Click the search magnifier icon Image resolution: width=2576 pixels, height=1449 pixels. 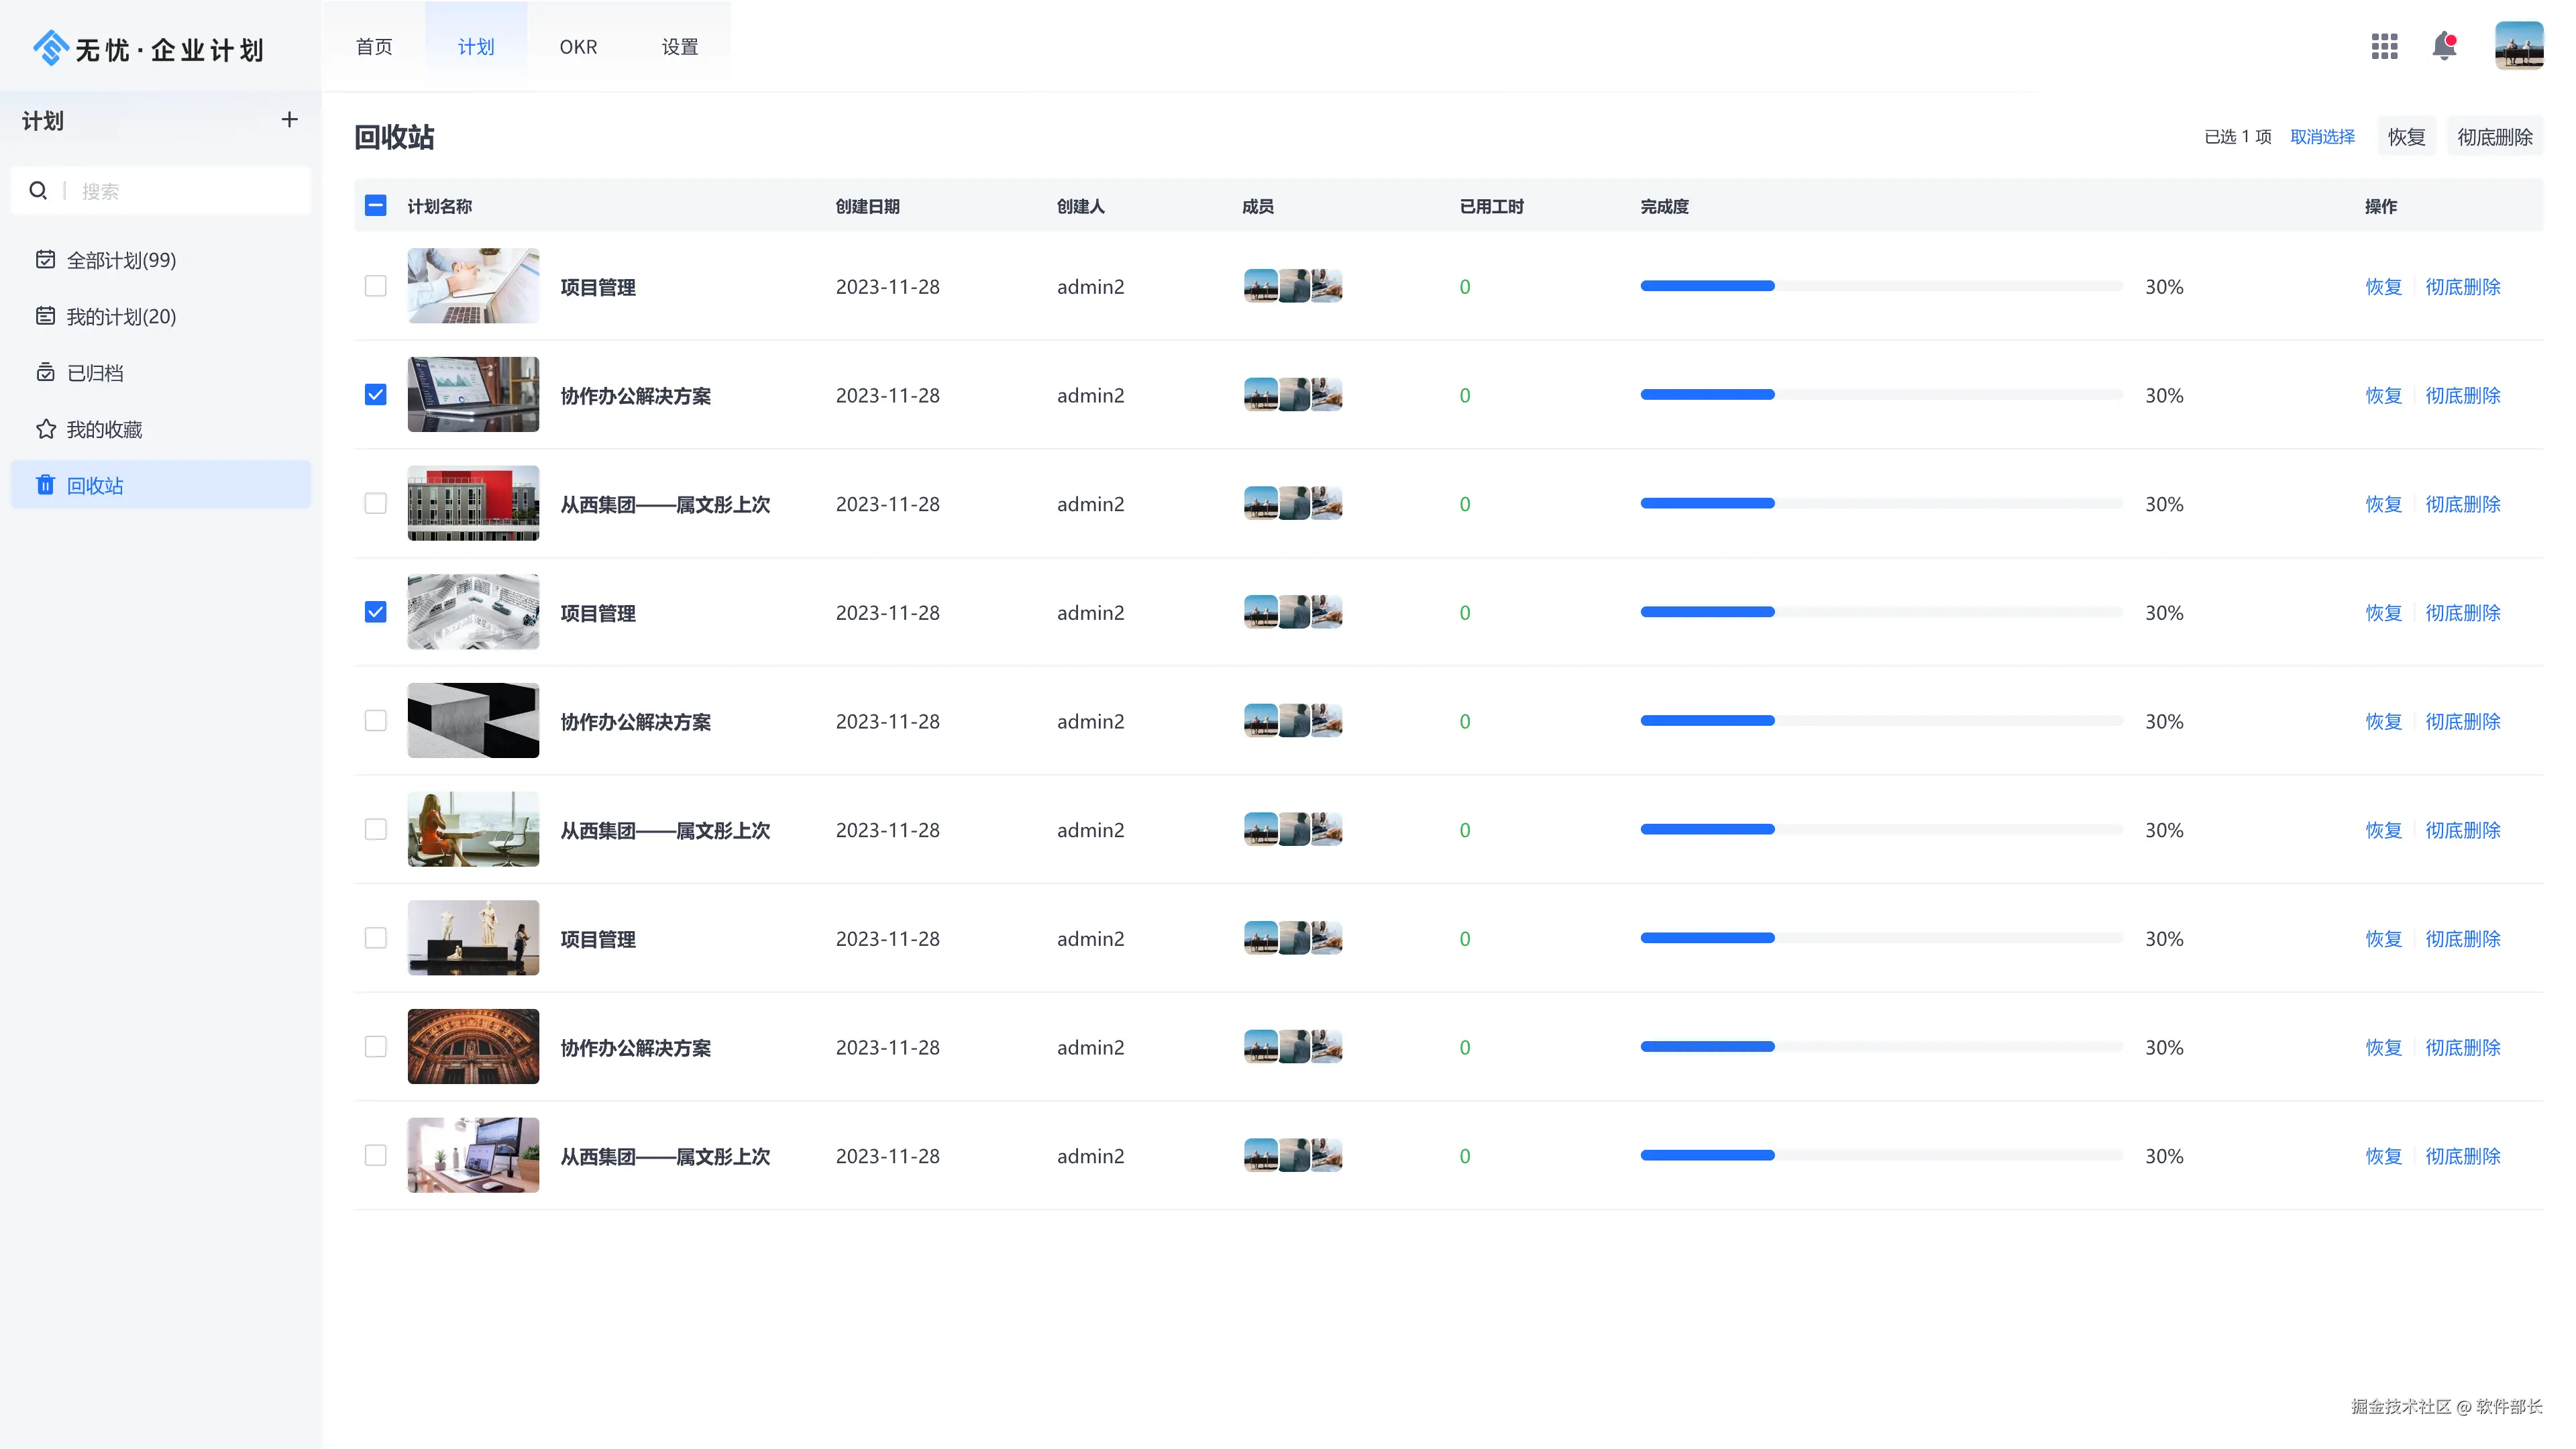point(38,191)
